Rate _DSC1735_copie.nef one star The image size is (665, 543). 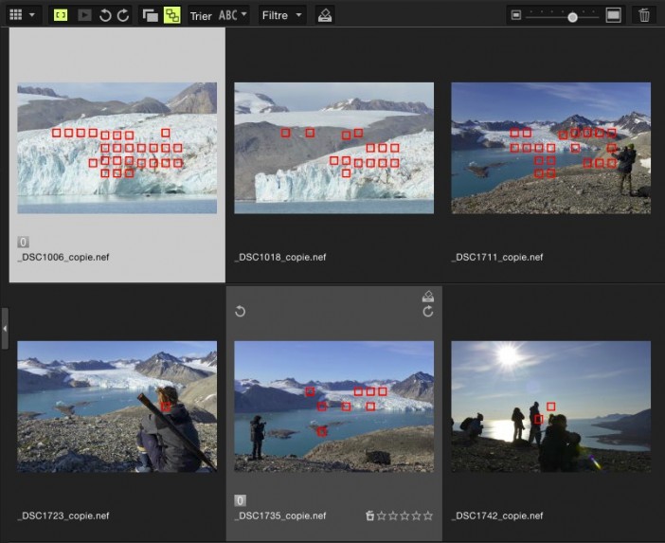click(382, 516)
